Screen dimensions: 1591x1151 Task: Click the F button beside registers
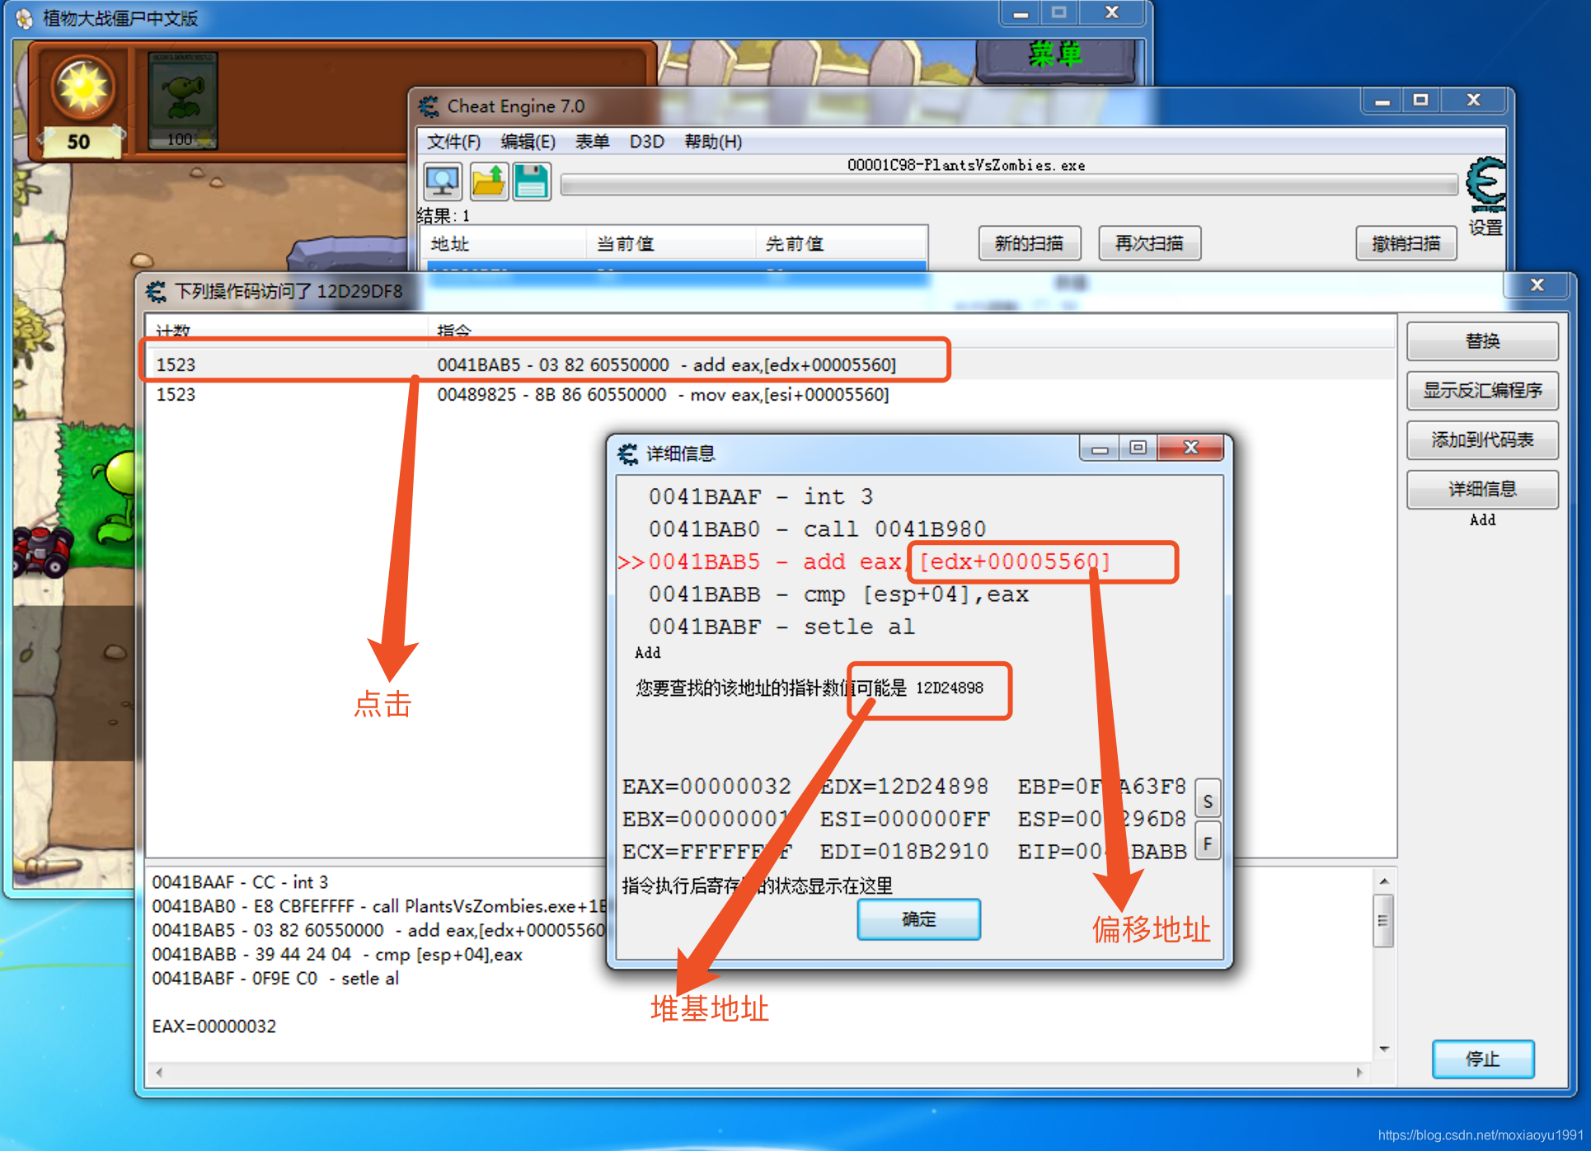coord(1208,843)
